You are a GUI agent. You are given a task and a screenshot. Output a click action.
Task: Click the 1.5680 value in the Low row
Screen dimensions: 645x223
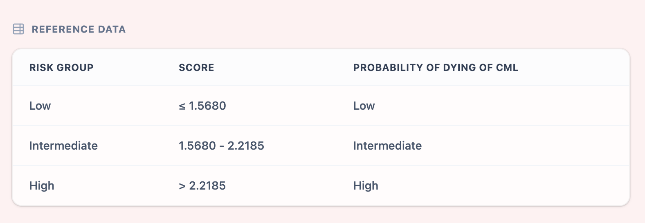[x=207, y=106]
